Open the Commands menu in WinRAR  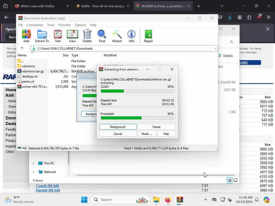click(x=35, y=25)
